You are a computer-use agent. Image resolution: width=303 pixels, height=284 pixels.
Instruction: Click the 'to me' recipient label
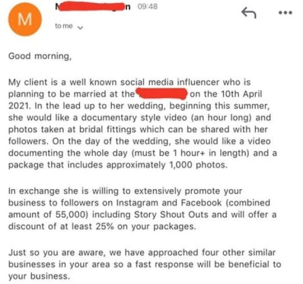coord(64,26)
